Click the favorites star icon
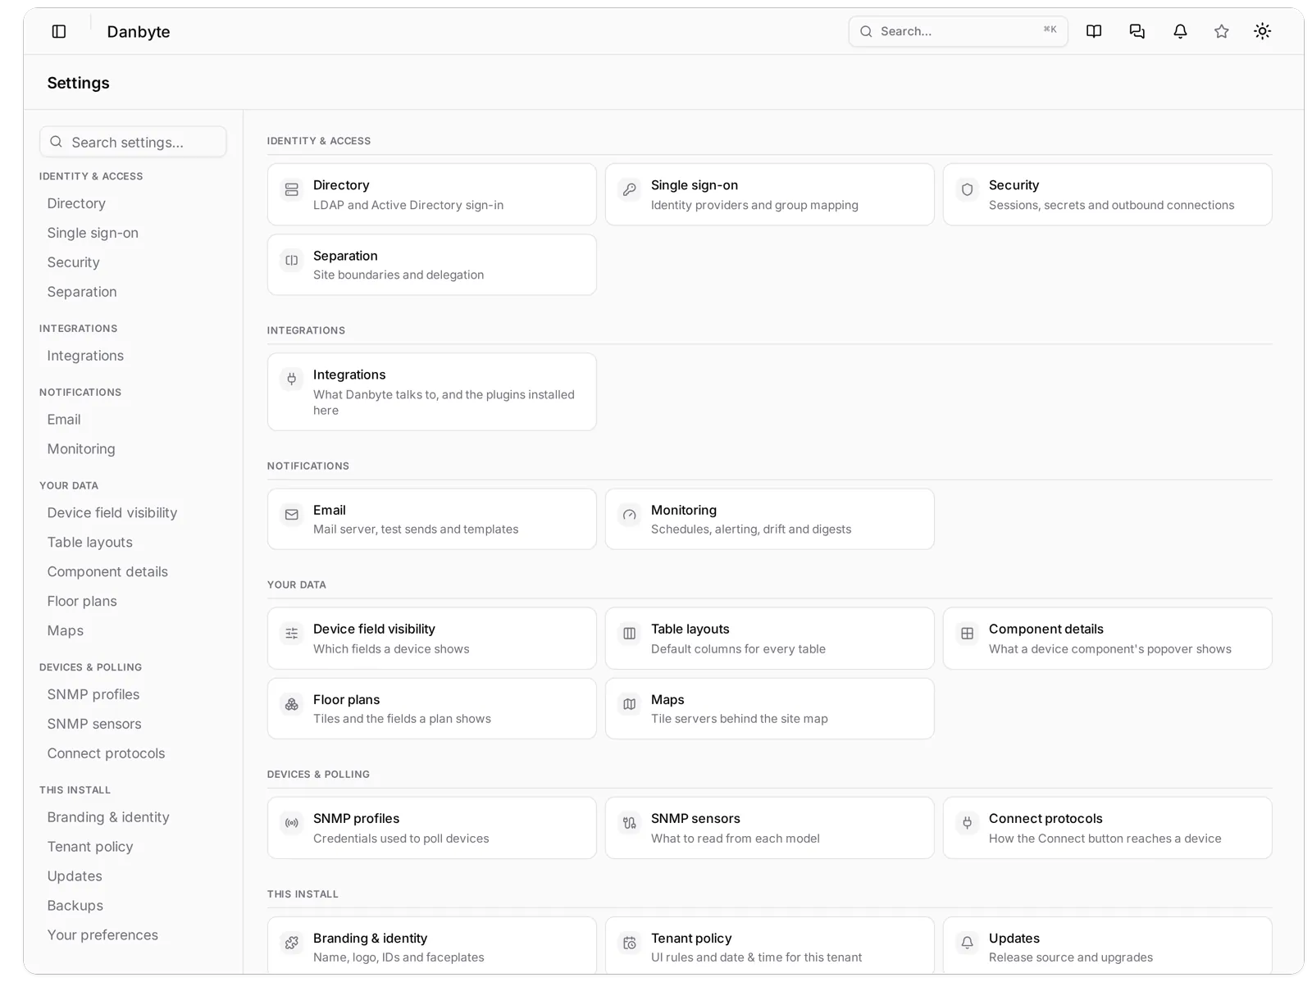This screenshot has width=1312, height=982. point(1222,31)
